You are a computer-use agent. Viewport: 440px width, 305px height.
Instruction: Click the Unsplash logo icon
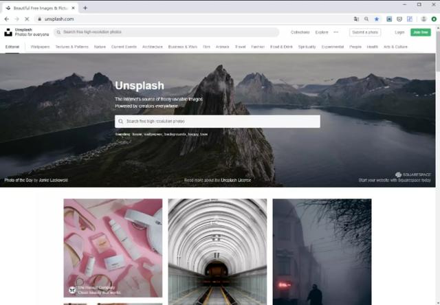point(8,32)
